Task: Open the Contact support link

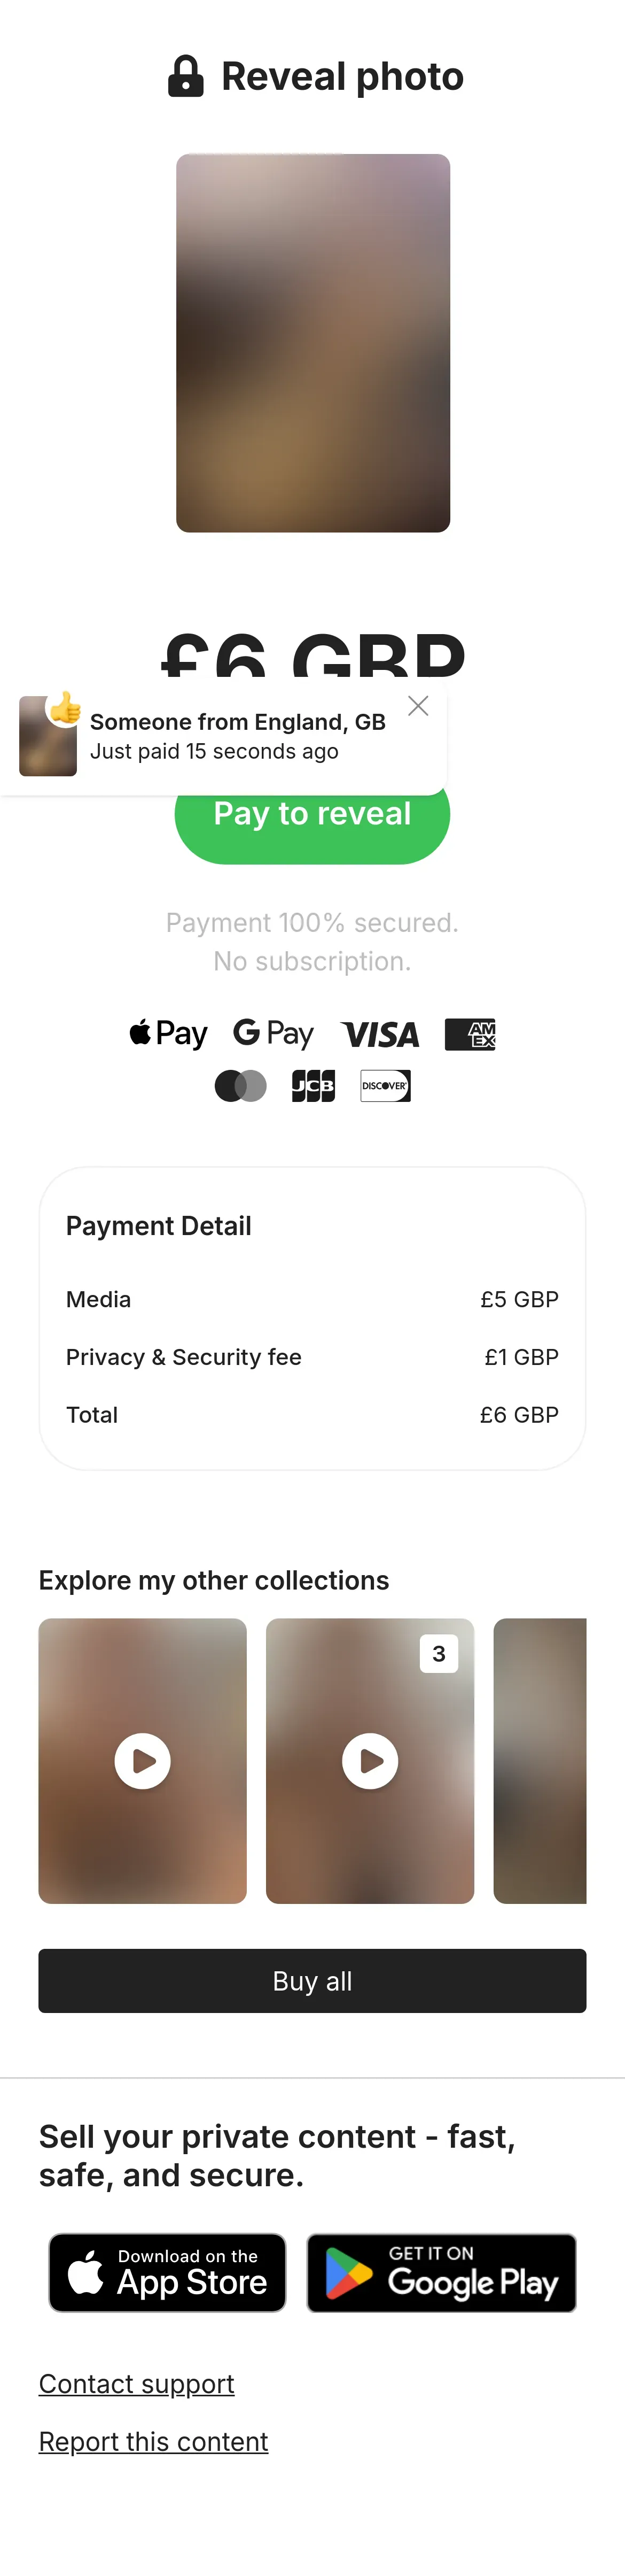Action: click(x=137, y=2383)
